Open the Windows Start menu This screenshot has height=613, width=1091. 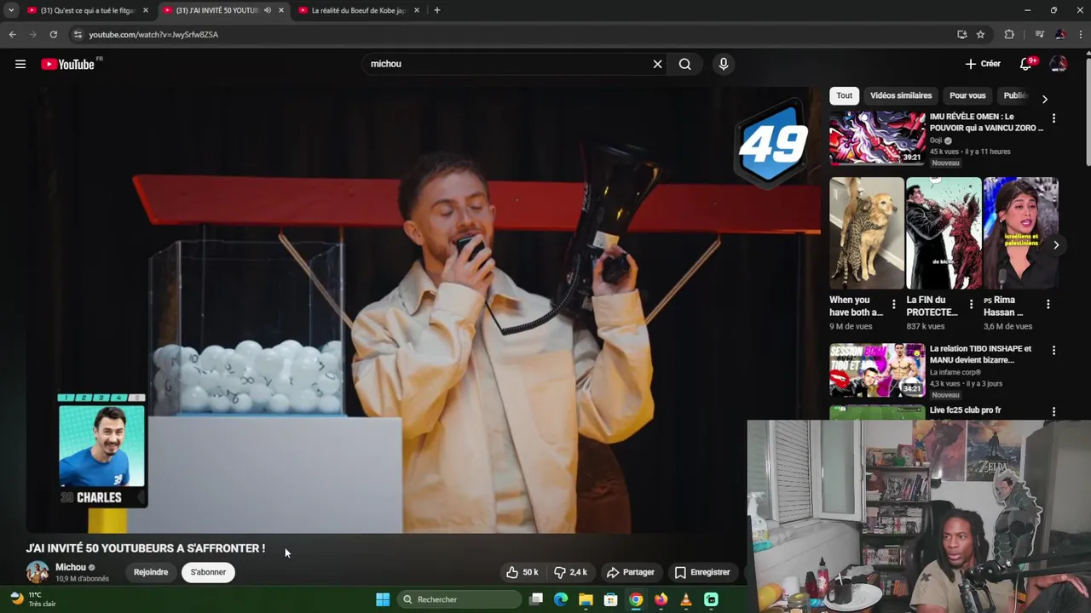click(383, 599)
